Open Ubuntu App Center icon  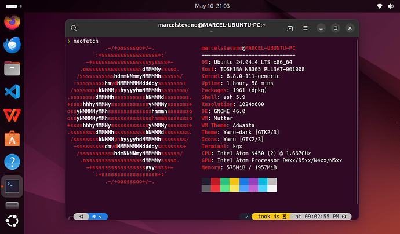click(x=12, y=138)
